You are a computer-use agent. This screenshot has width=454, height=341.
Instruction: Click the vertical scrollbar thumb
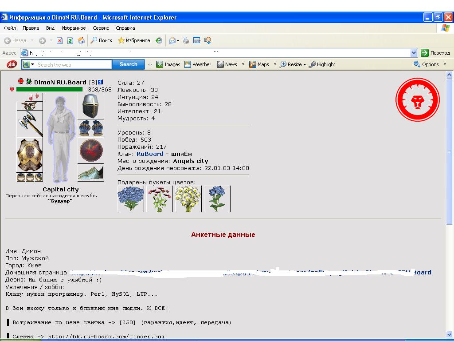click(450, 151)
